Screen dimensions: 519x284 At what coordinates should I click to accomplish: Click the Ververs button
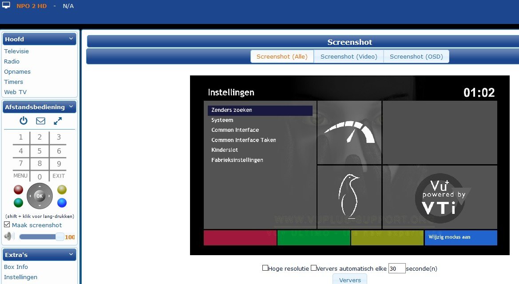(350, 280)
